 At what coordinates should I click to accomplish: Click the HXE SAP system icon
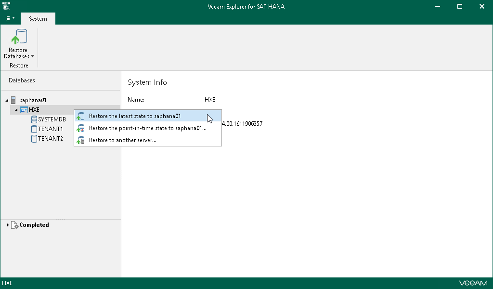coord(24,110)
